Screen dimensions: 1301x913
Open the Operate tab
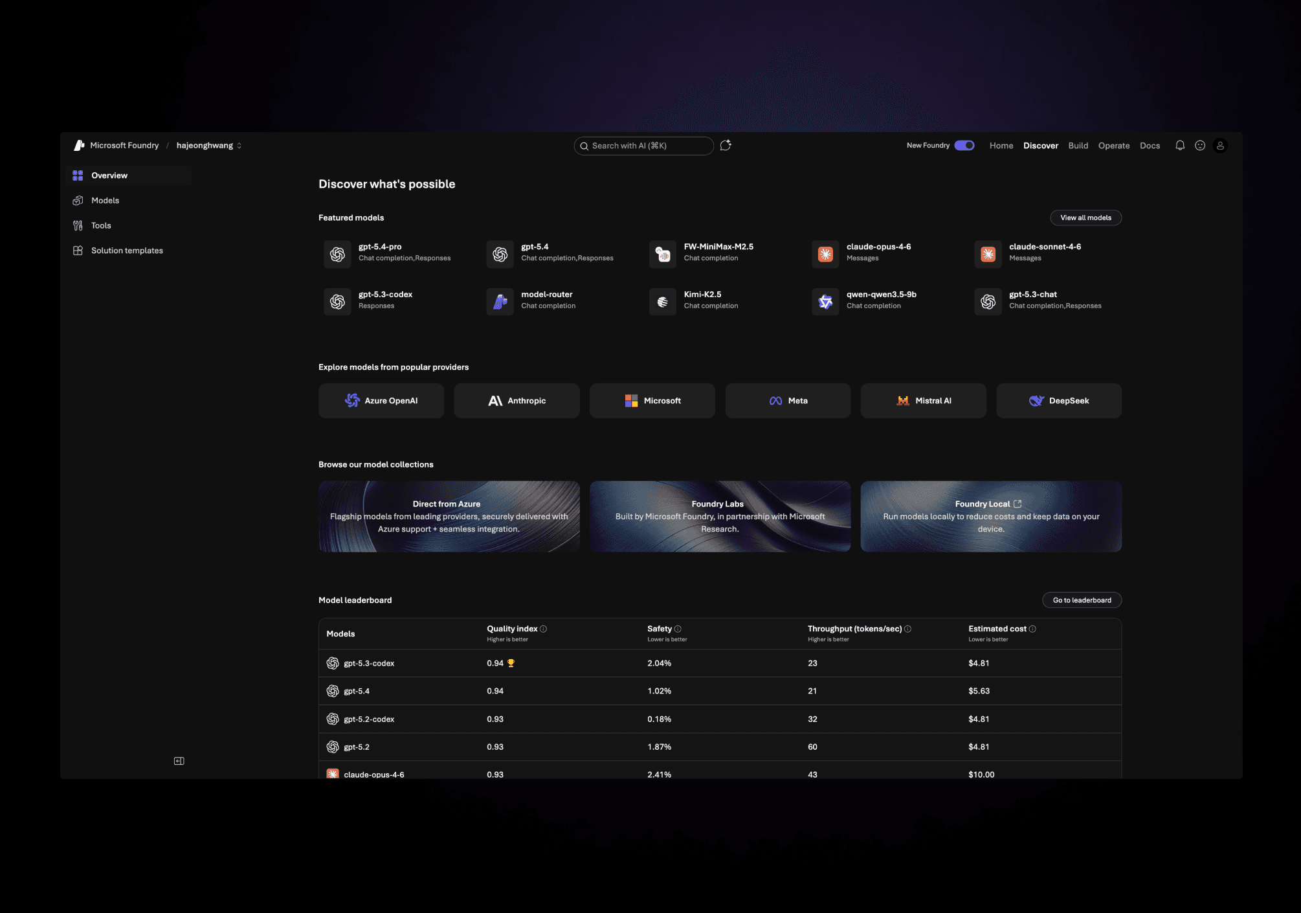1113,146
